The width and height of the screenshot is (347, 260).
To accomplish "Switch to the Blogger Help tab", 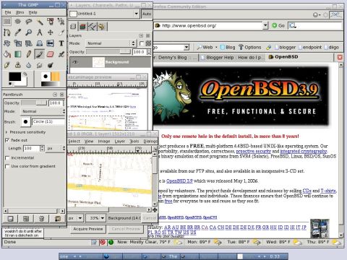I will 232,58.
